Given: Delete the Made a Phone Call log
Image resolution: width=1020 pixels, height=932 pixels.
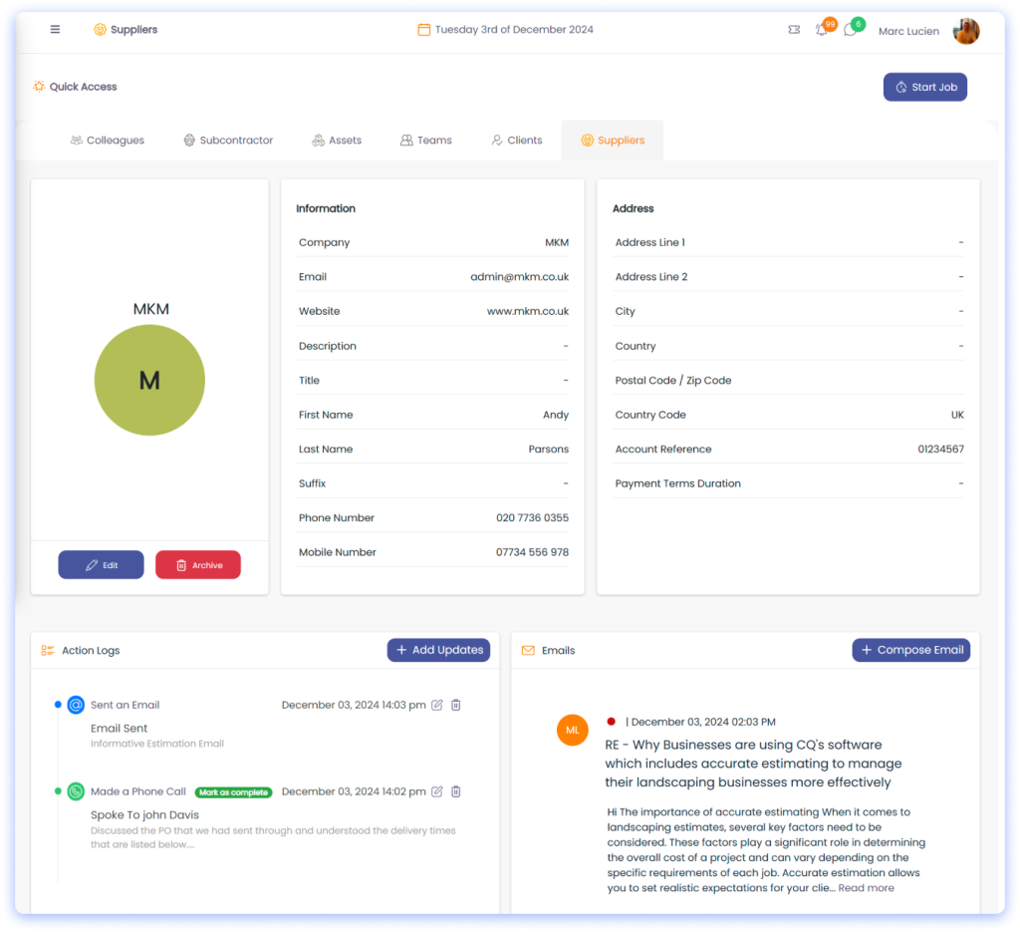Looking at the screenshot, I should pyautogui.click(x=456, y=791).
